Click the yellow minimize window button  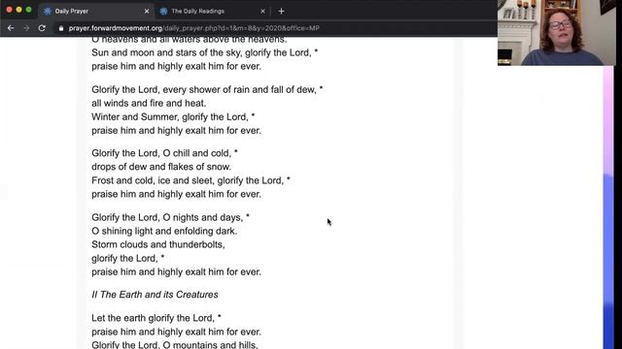click(x=19, y=10)
